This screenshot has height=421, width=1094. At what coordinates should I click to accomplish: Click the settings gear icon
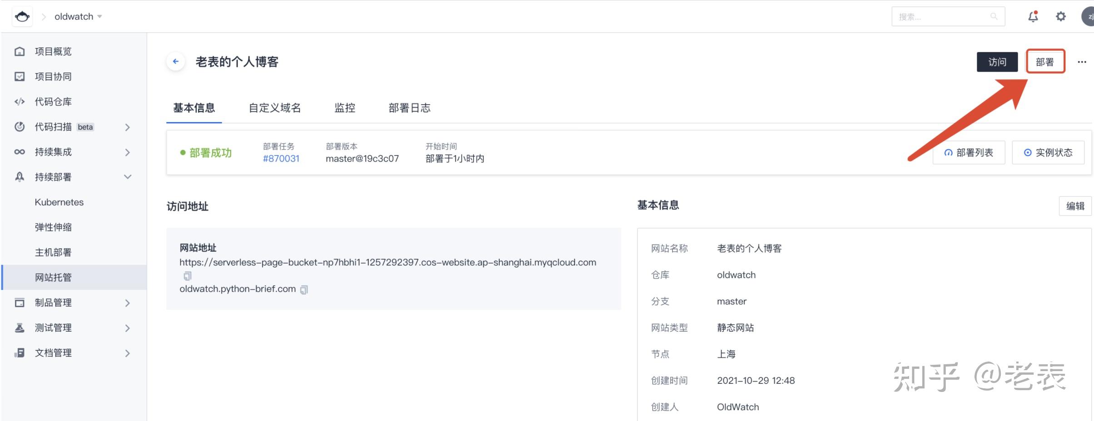click(x=1061, y=16)
